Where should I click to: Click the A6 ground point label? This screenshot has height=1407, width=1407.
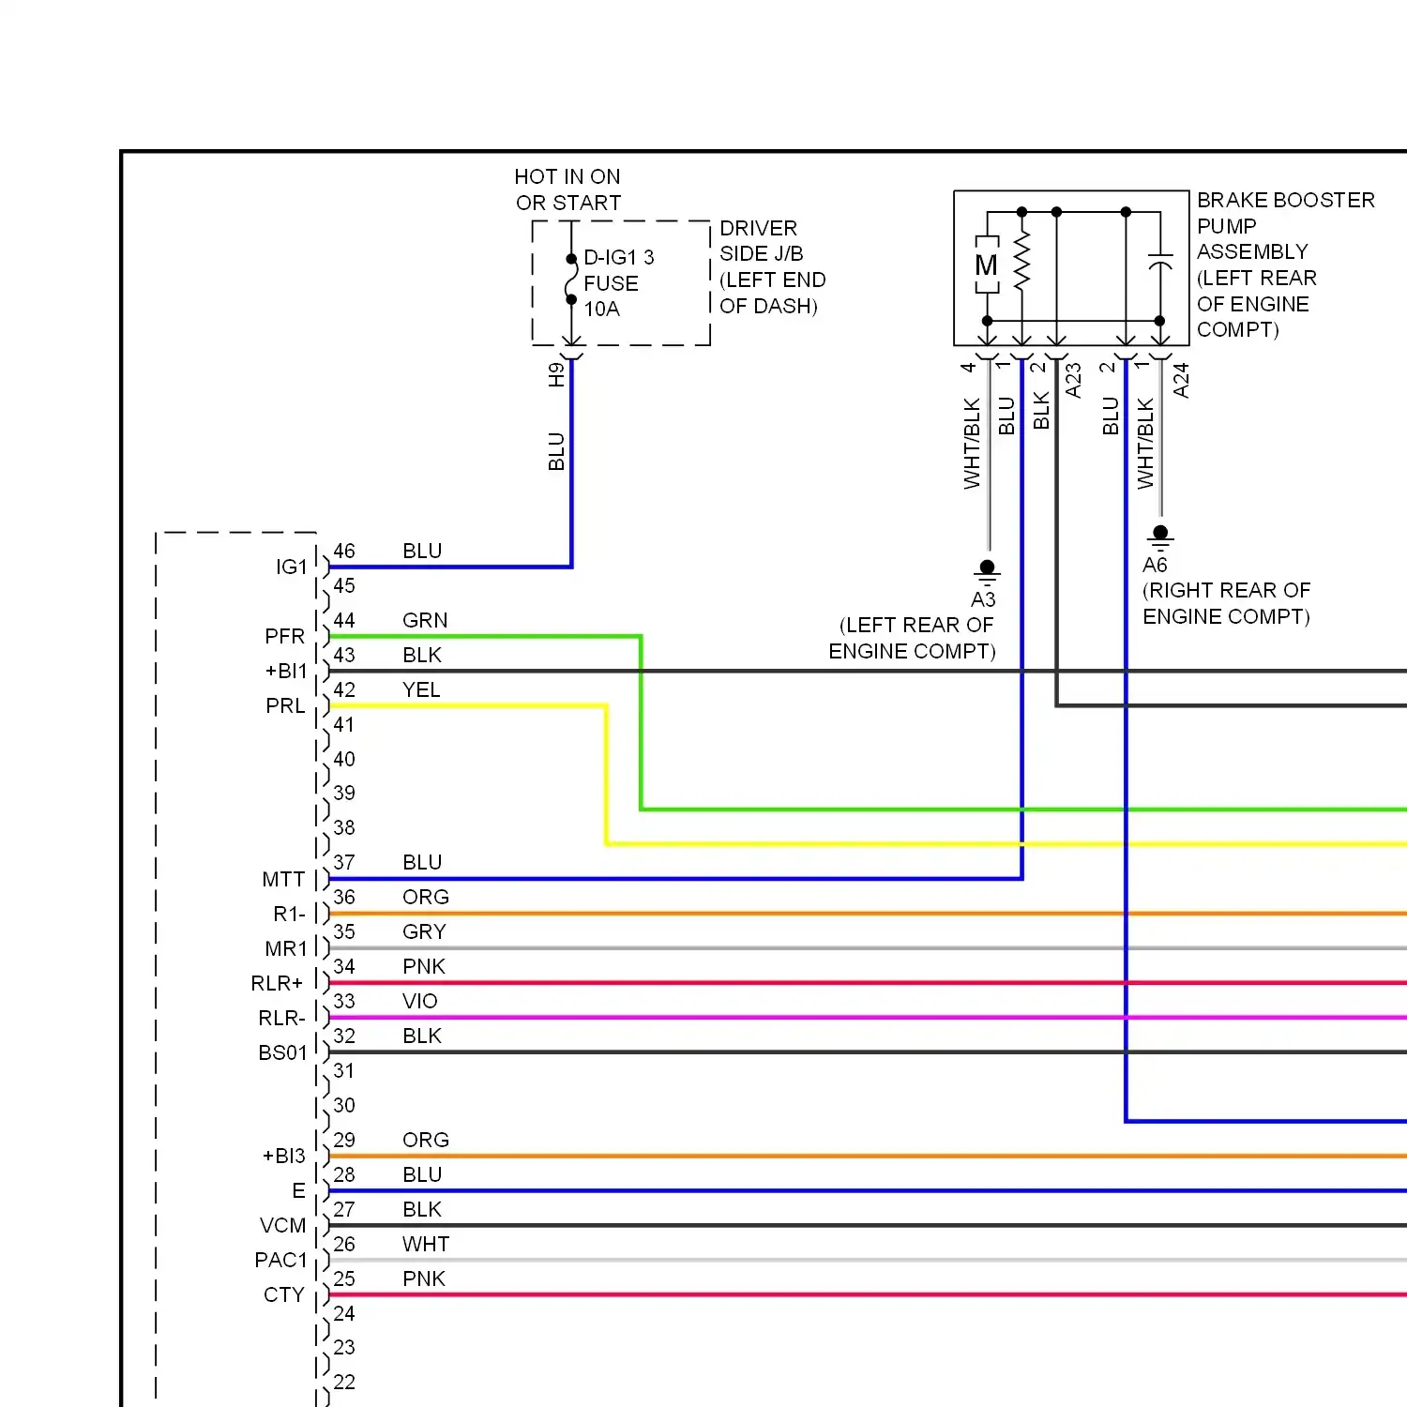coord(1155,565)
